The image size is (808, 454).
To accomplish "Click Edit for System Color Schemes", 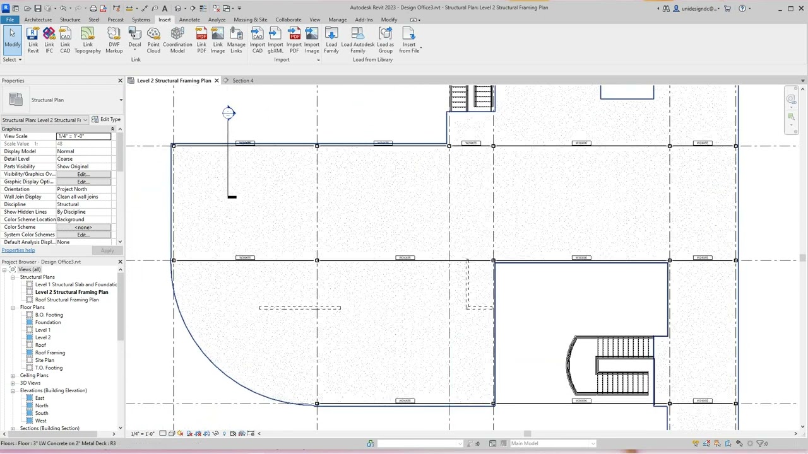I will point(83,235).
